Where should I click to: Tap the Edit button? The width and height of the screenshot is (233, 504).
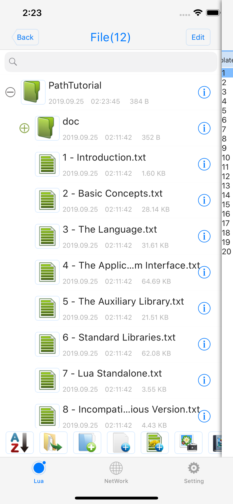(x=198, y=37)
